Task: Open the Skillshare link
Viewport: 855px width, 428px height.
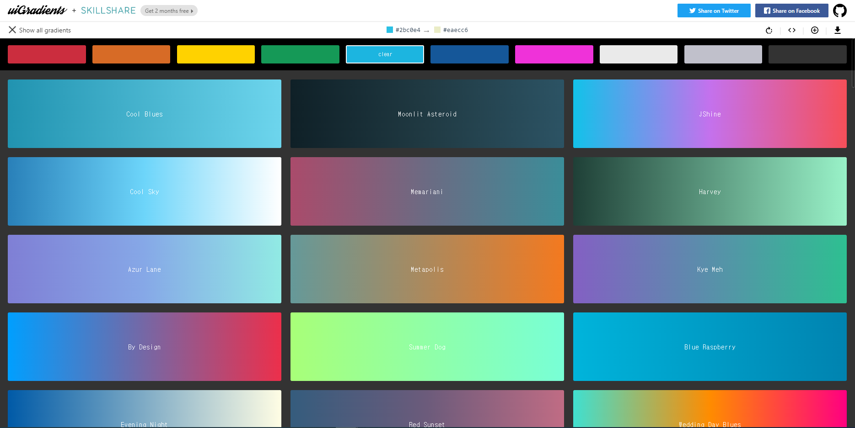Action: (x=108, y=11)
